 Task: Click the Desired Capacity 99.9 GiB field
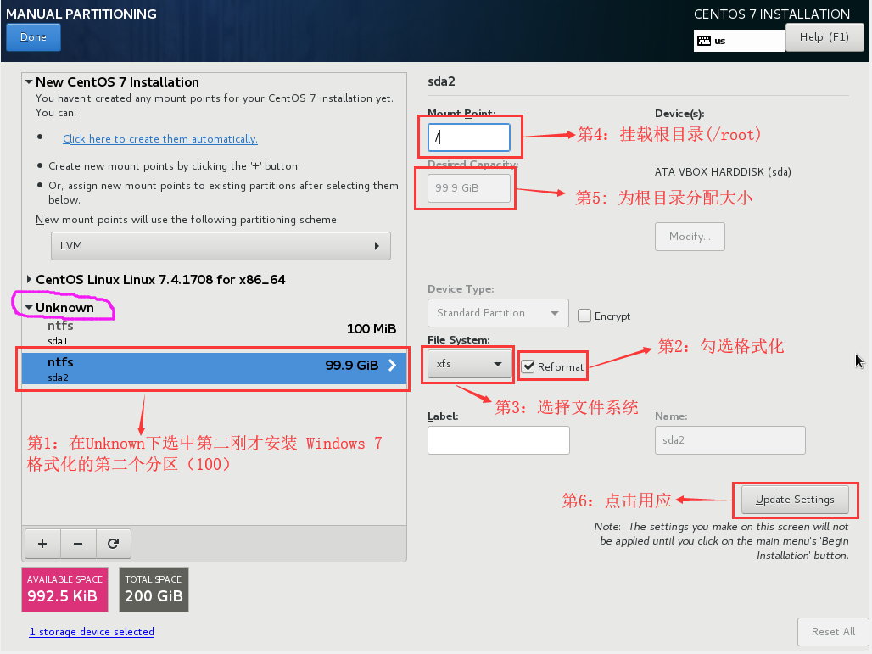(469, 188)
